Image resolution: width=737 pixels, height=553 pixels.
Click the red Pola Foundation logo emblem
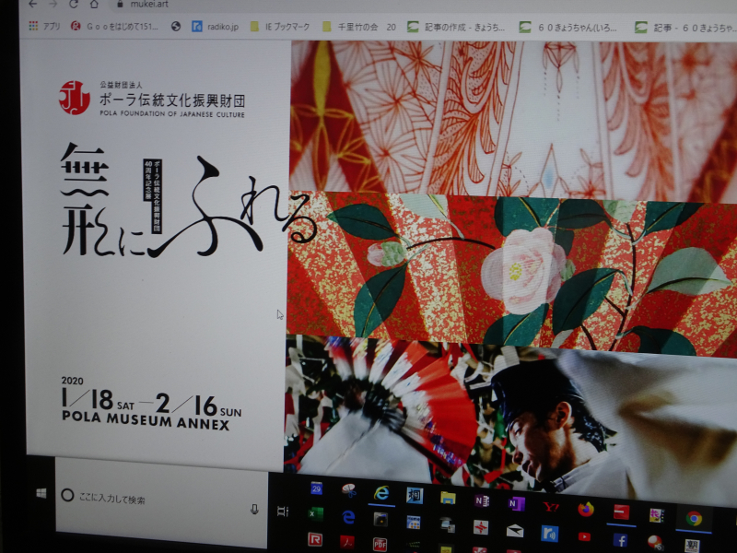point(75,98)
